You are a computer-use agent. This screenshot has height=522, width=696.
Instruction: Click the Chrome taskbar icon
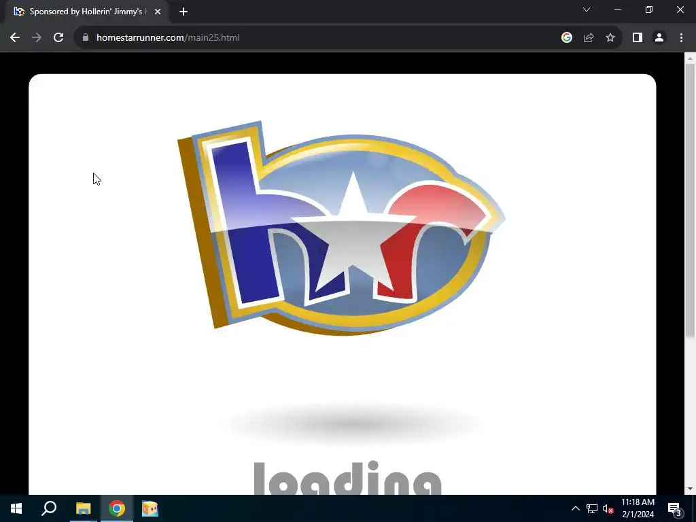117,508
